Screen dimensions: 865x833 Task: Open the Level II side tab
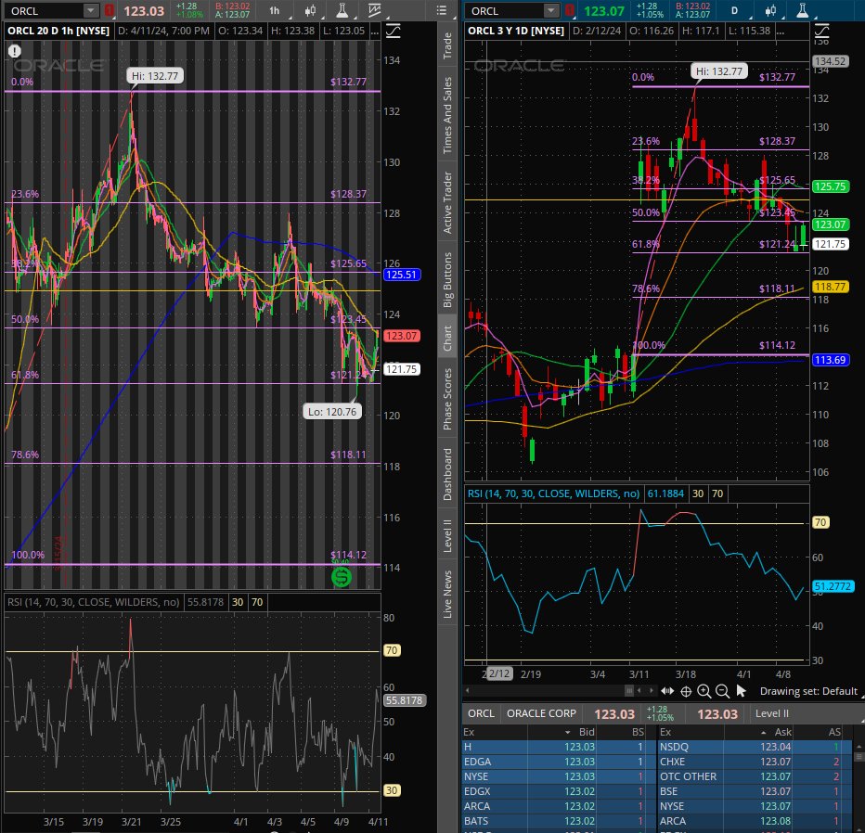tap(447, 535)
